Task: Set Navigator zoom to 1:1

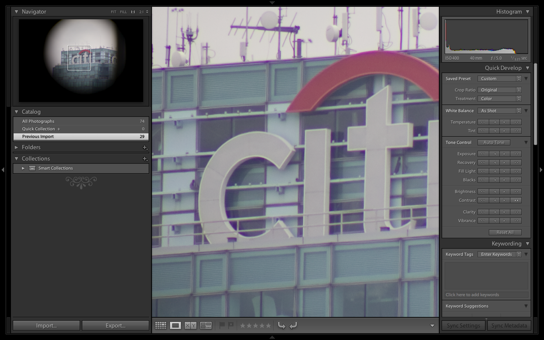Action: tap(133, 12)
